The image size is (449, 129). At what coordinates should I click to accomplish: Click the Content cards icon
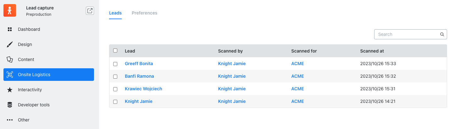pos(10,59)
